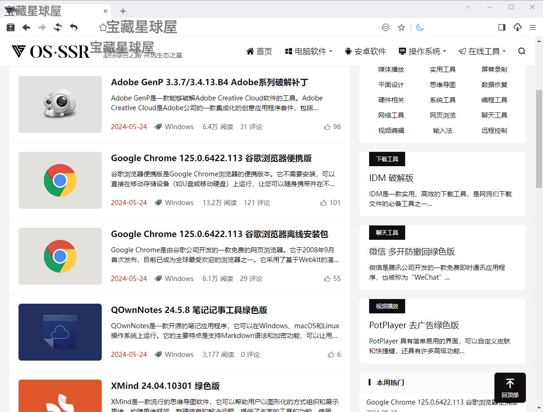Viewport: 543px width, 412px height.
Task: Expand the 在线工具 dropdown menu
Action: point(482,51)
